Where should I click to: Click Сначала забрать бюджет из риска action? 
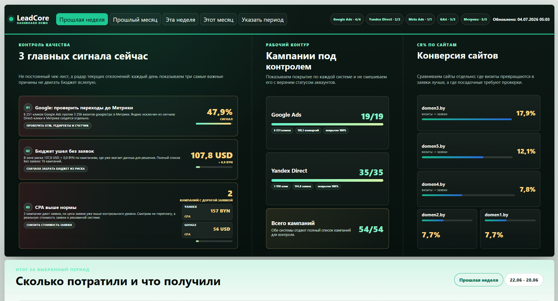click(x=56, y=169)
